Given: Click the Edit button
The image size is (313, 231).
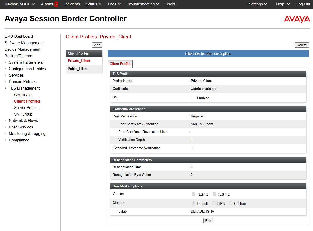Looking at the screenshot, I should [x=208, y=221].
